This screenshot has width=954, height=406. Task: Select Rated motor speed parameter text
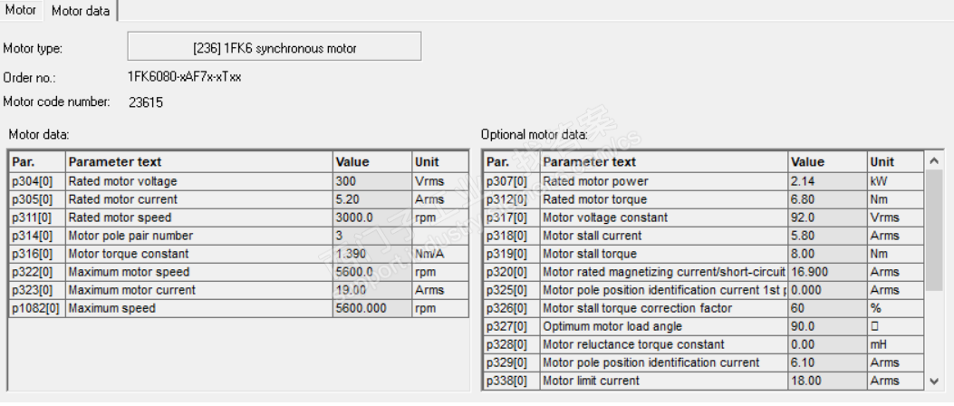point(120,217)
